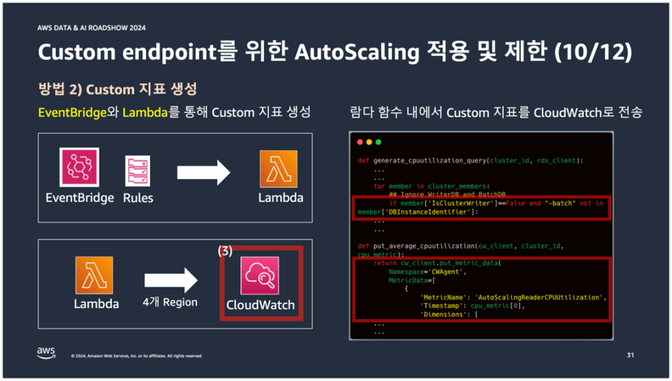Click the 'AutoScalingReaderCPUUtilization' metric name in code
This screenshot has width=672, height=381.
click(x=511, y=297)
